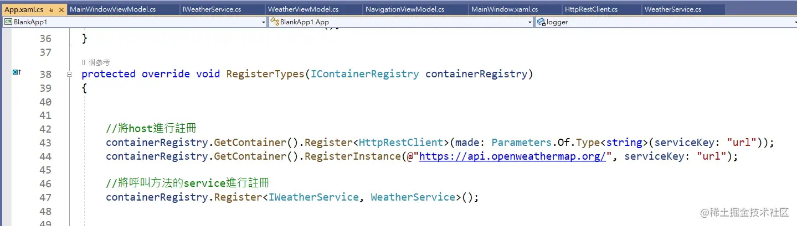Screen dimensions: 797x226
Task: Click the class icon beside BlankApp1.App
Action: click(x=275, y=22)
